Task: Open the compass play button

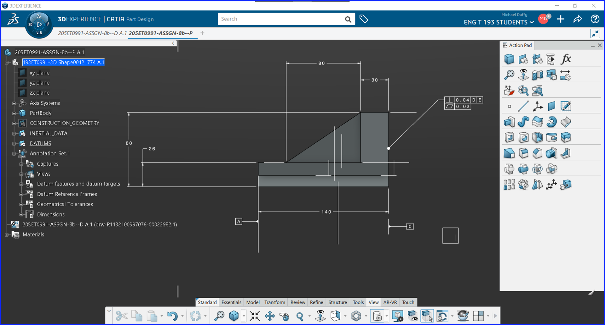Action: click(x=39, y=24)
